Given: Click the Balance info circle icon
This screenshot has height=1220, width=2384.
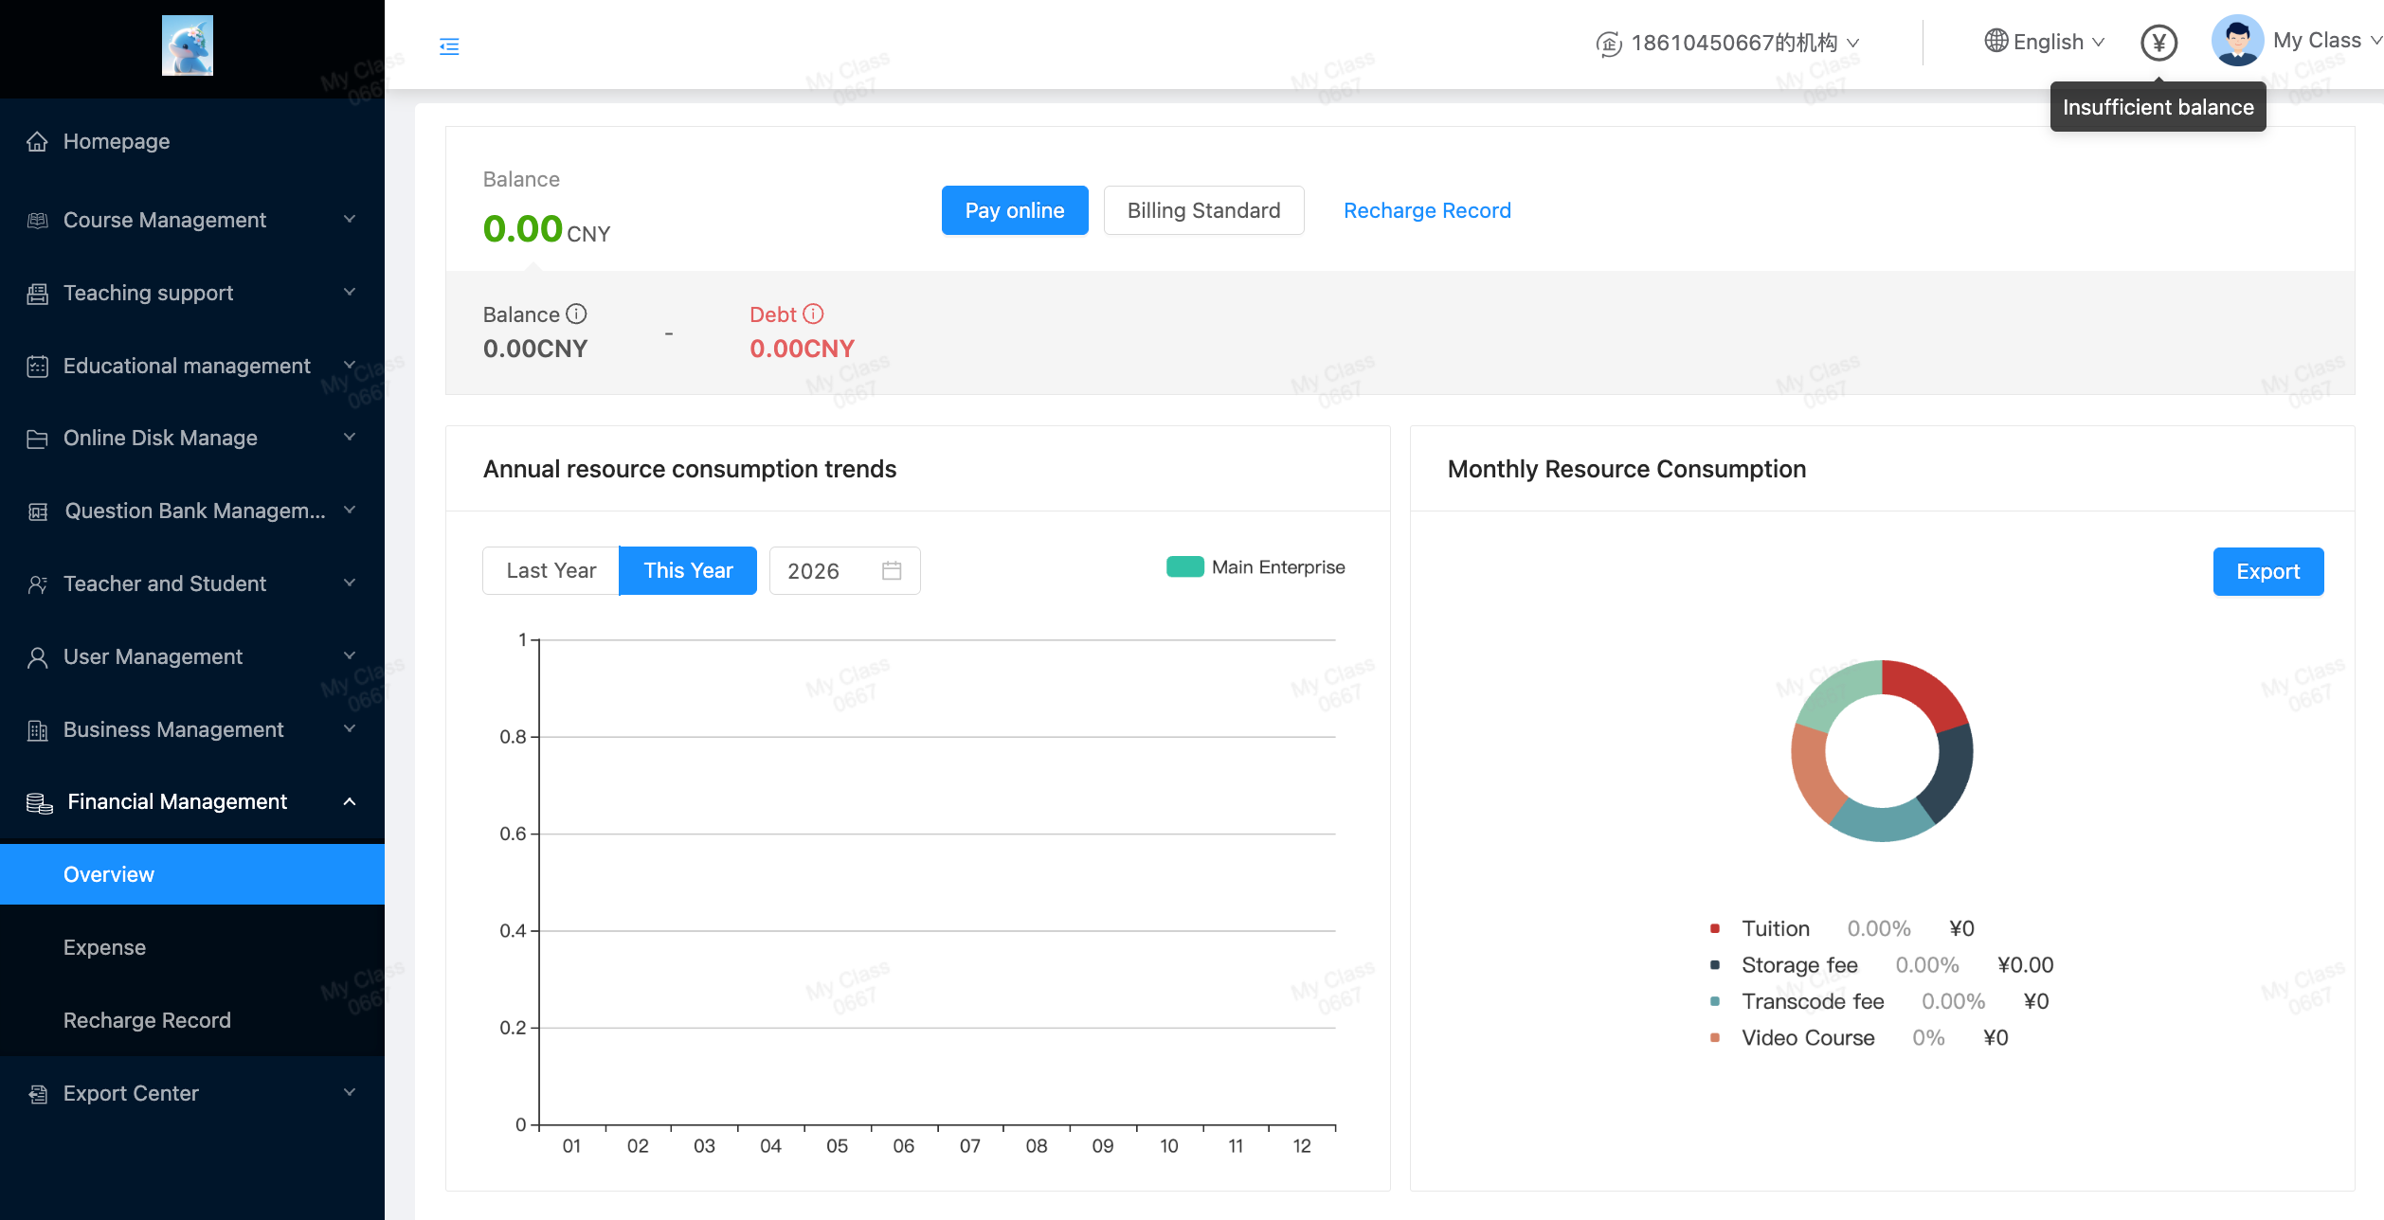Looking at the screenshot, I should (576, 314).
